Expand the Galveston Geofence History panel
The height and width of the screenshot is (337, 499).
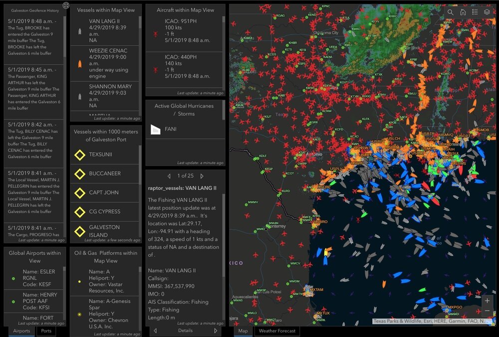coord(66,5)
